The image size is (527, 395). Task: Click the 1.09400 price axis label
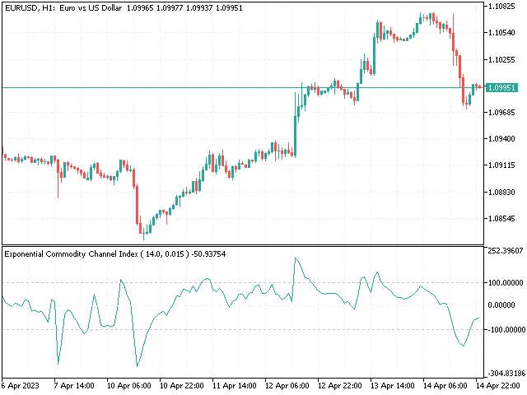[x=501, y=138]
